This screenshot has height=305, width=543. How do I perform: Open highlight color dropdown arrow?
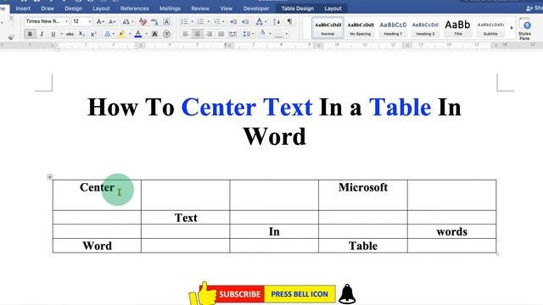tap(130, 34)
